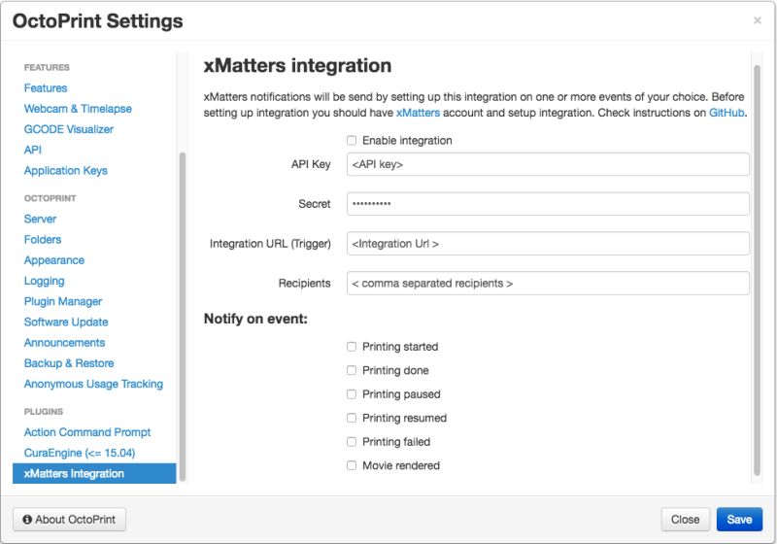Open Features settings section
The image size is (777, 544).
pos(46,87)
